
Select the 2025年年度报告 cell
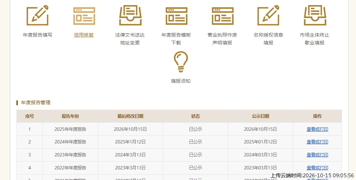70,129
